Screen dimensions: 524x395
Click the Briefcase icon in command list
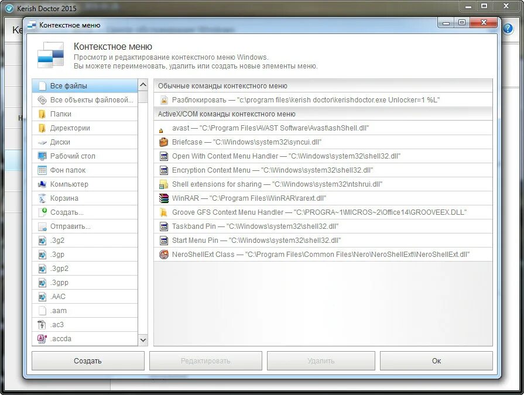click(x=164, y=142)
